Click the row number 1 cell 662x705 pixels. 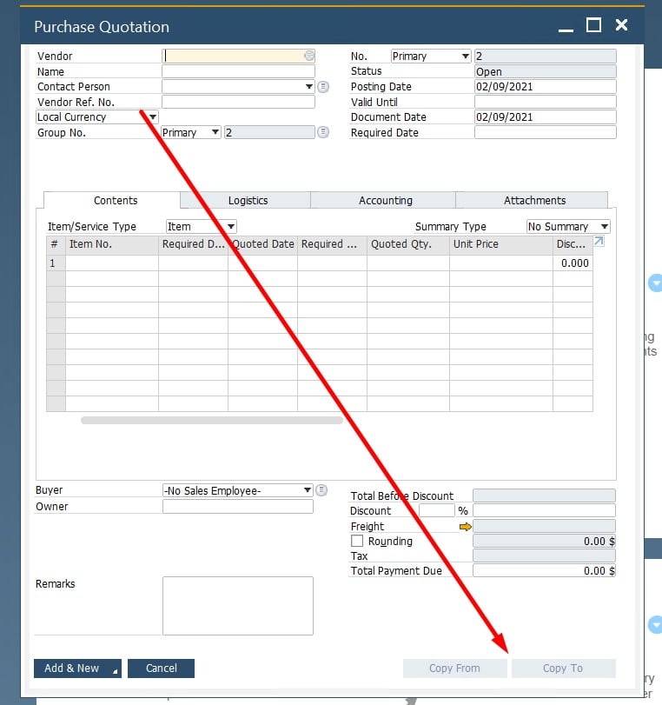tap(56, 263)
